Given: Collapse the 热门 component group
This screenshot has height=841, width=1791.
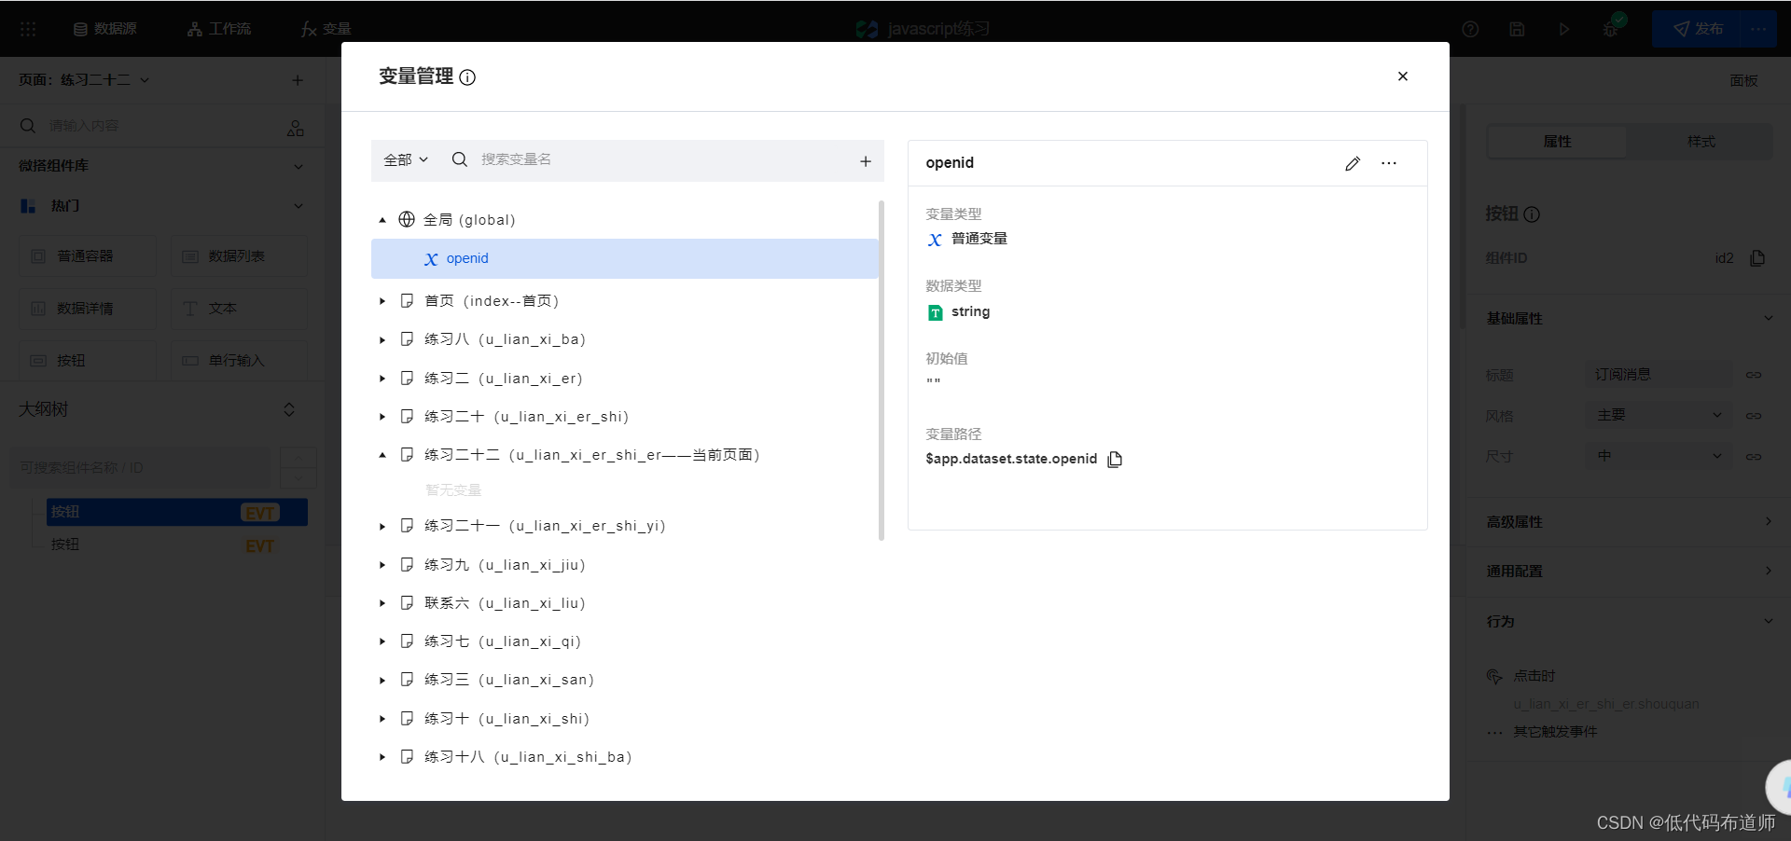Looking at the screenshot, I should click(x=298, y=206).
